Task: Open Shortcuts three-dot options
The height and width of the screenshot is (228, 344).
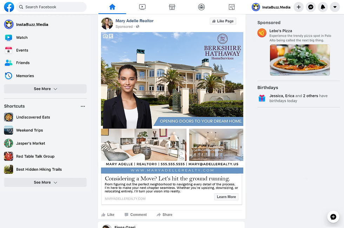Action: (83, 106)
